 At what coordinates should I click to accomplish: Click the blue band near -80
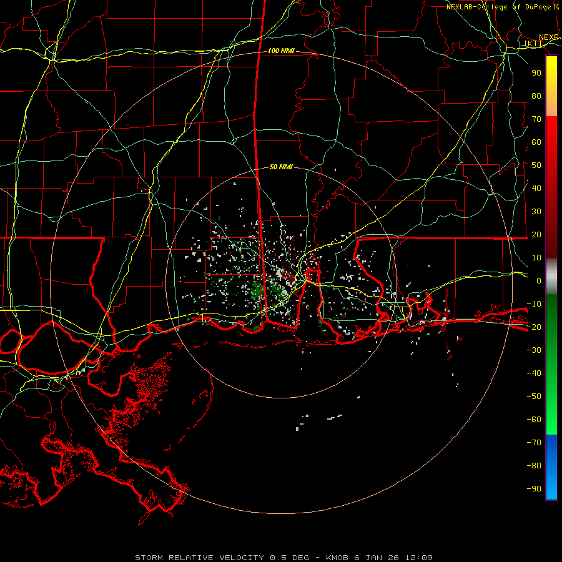[x=551, y=466]
